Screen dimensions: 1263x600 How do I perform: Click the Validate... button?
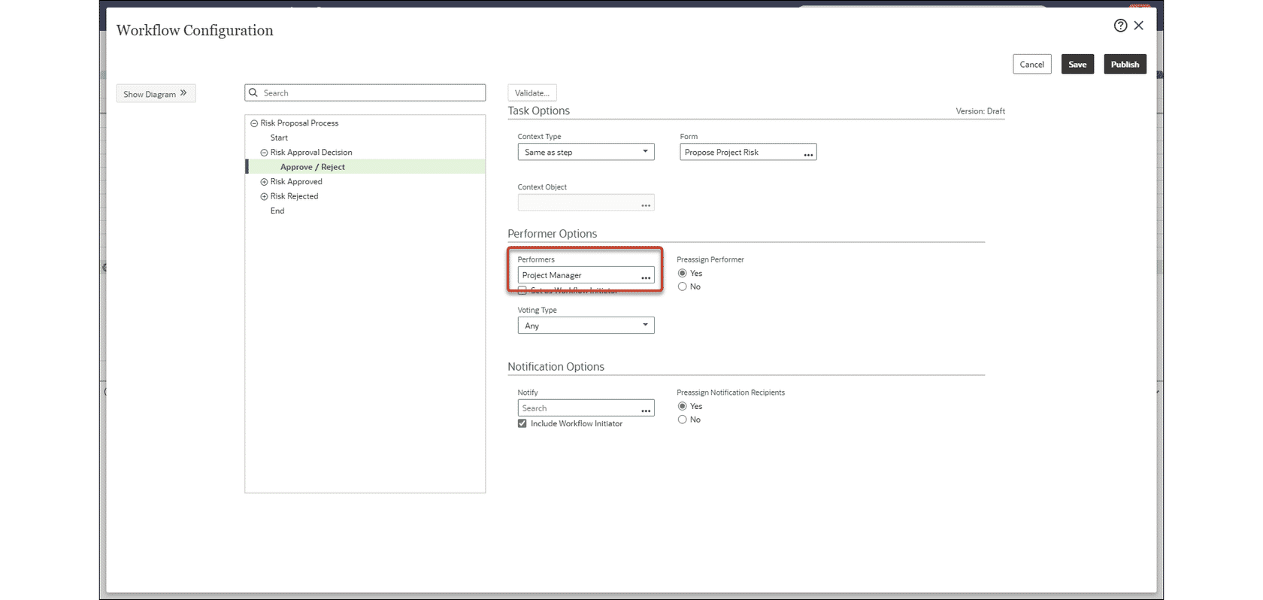532,93
